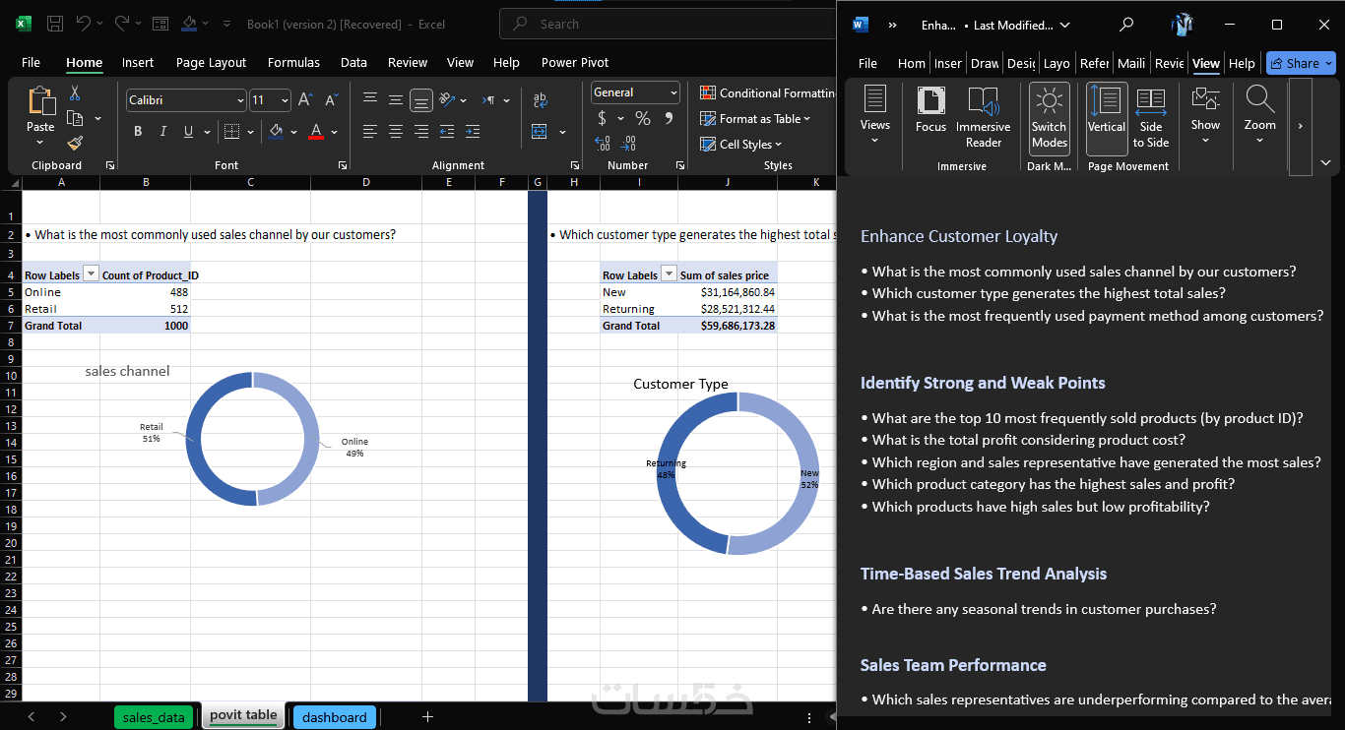Open Row Labels filter dropdown in column A
Viewport: 1345px width, 730px height.
[x=91, y=275]
